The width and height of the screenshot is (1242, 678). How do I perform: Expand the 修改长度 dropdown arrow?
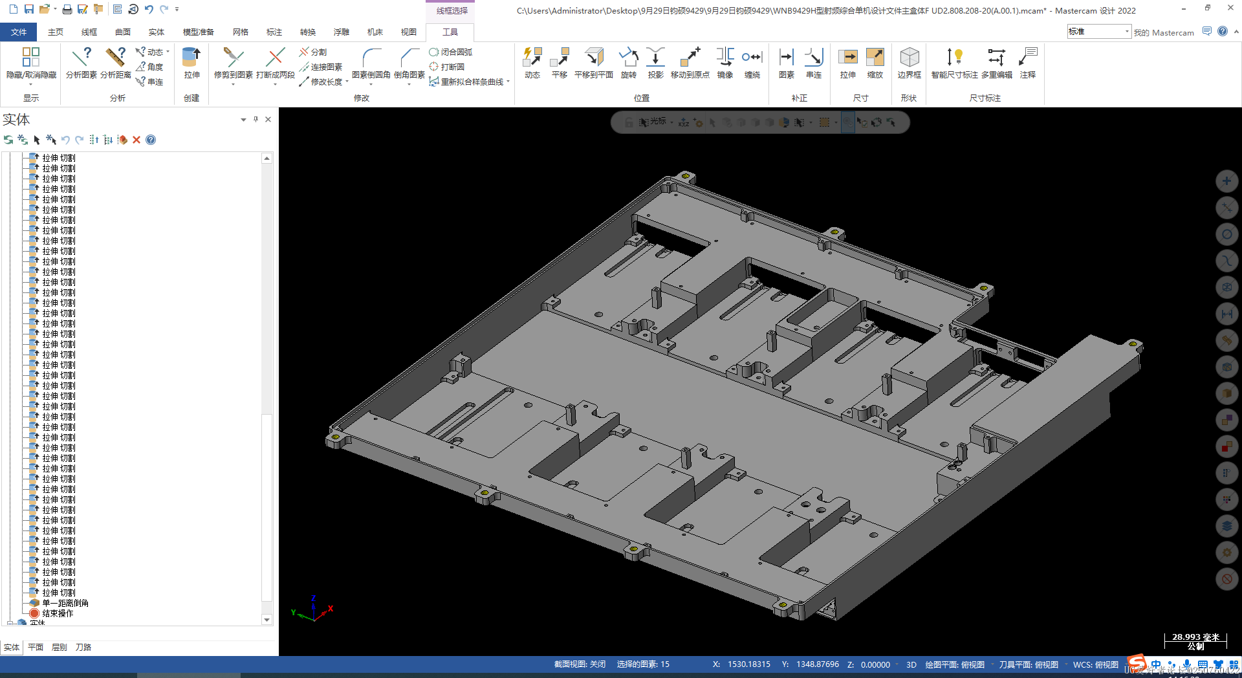click(x=347, y=82)
